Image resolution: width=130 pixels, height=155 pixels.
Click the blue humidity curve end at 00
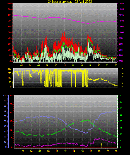pos(116,110)
